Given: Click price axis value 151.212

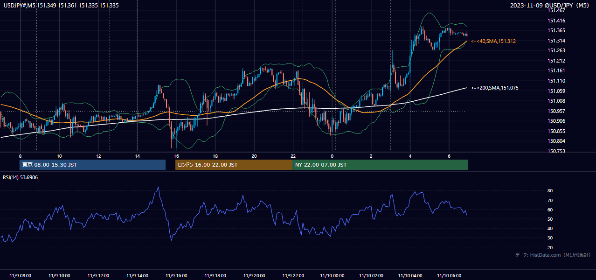Looking at the screenshot, I should tap(556, 61).
